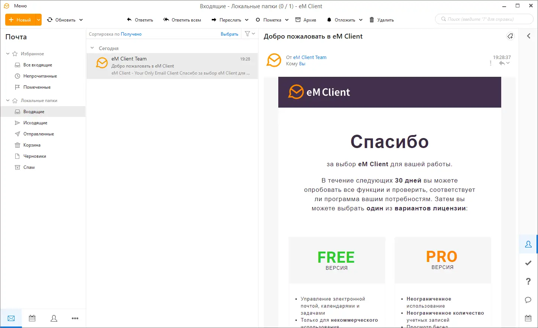Click the FREE версия card

tap(337, 260)
